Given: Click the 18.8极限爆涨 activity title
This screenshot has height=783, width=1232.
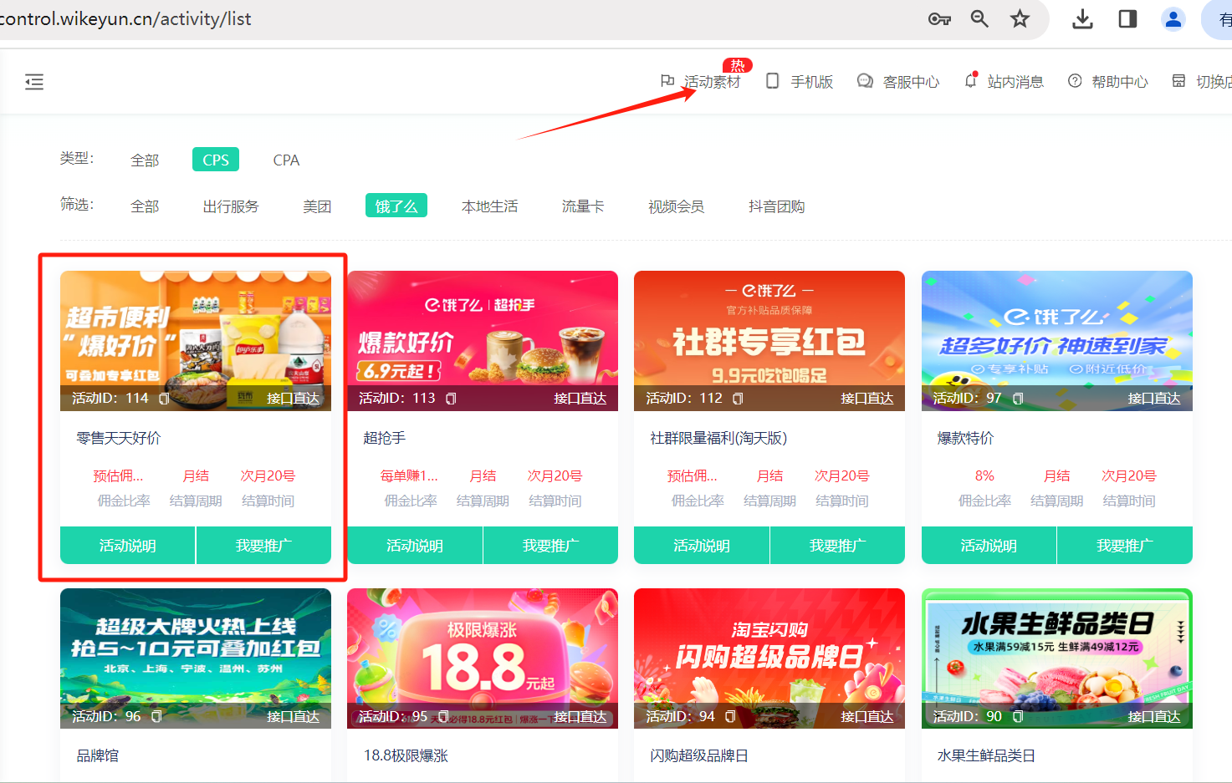Looking at the screenshot, I should pyautogui.click(x=406, y=755).
